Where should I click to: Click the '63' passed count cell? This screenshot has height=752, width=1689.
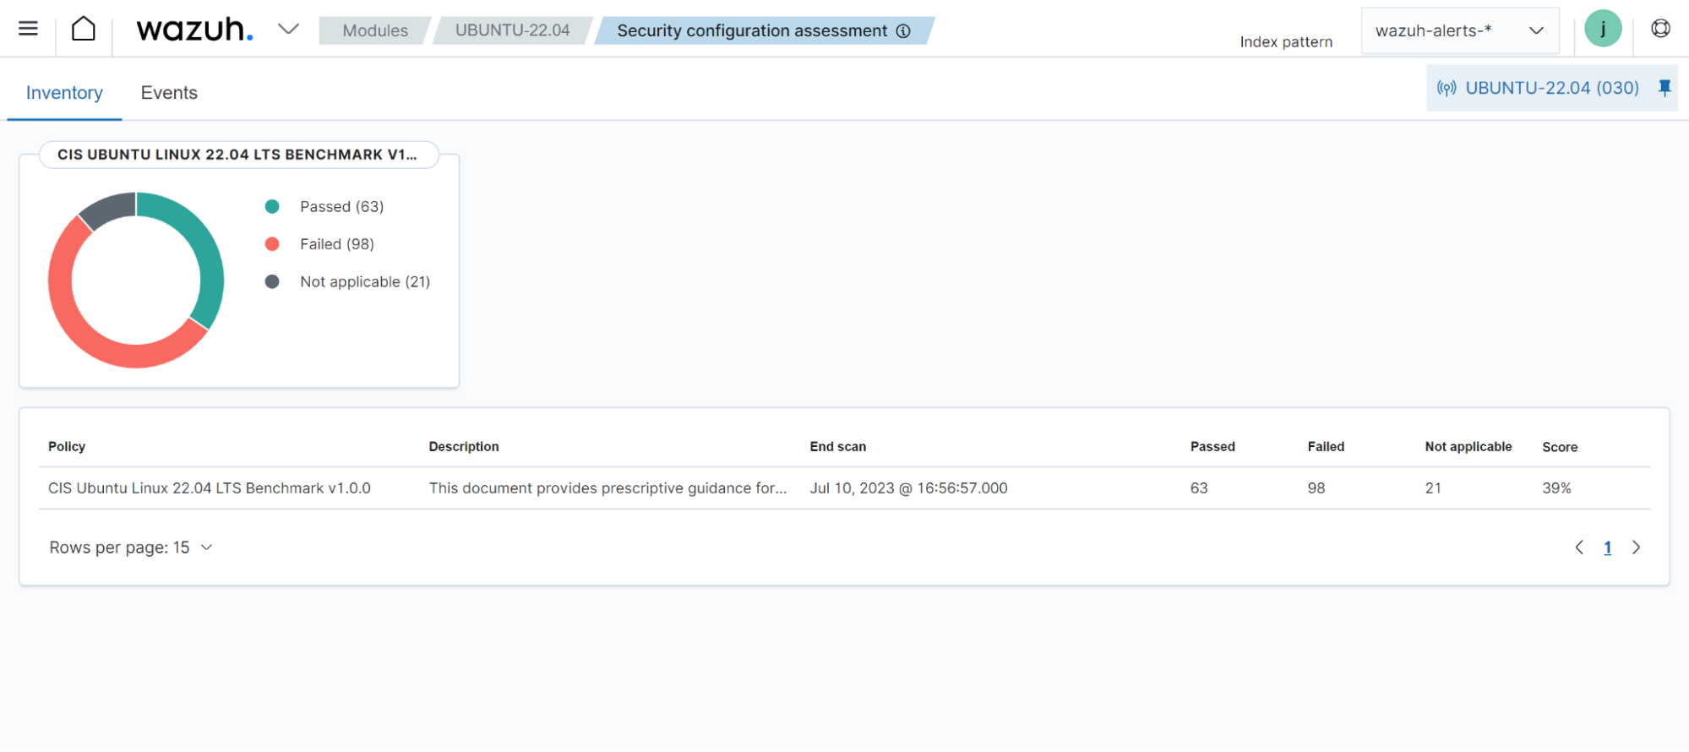[1199, 488]
